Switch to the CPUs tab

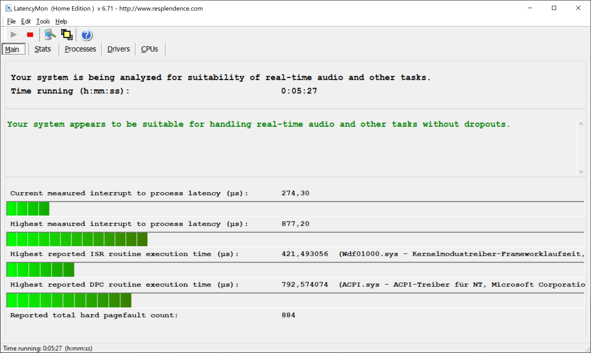(149, 49)
